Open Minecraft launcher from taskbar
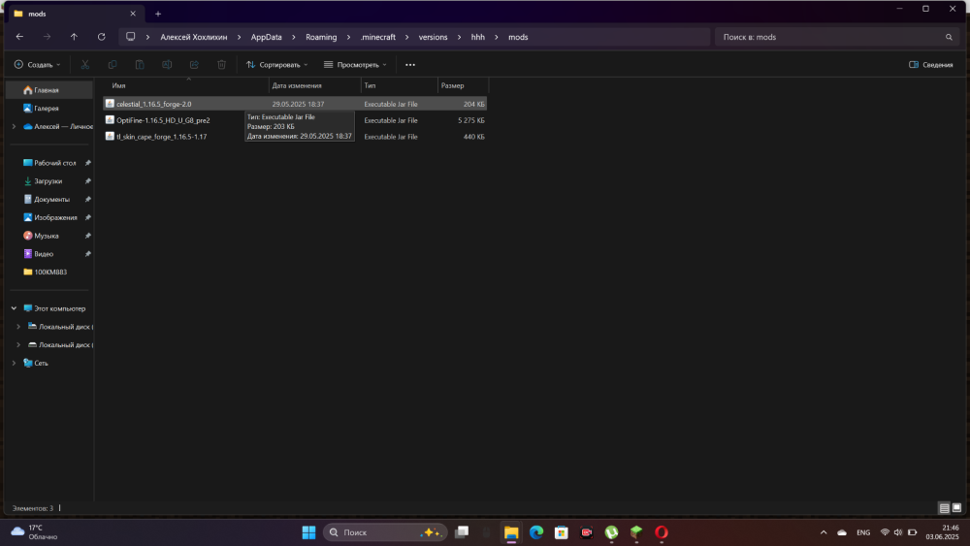This screenshot has width=970, height=546. 636,532
